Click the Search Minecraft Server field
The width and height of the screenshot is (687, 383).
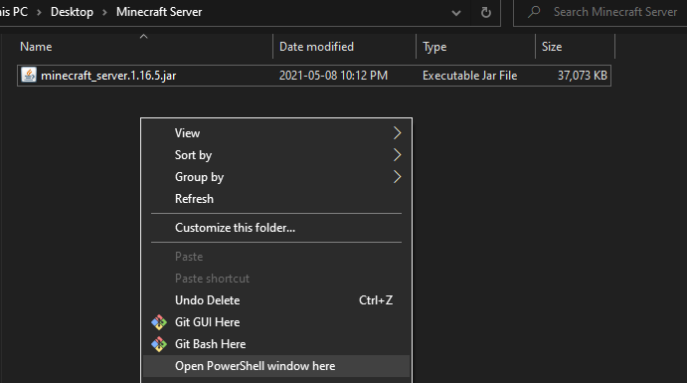(x=601, y=12)
